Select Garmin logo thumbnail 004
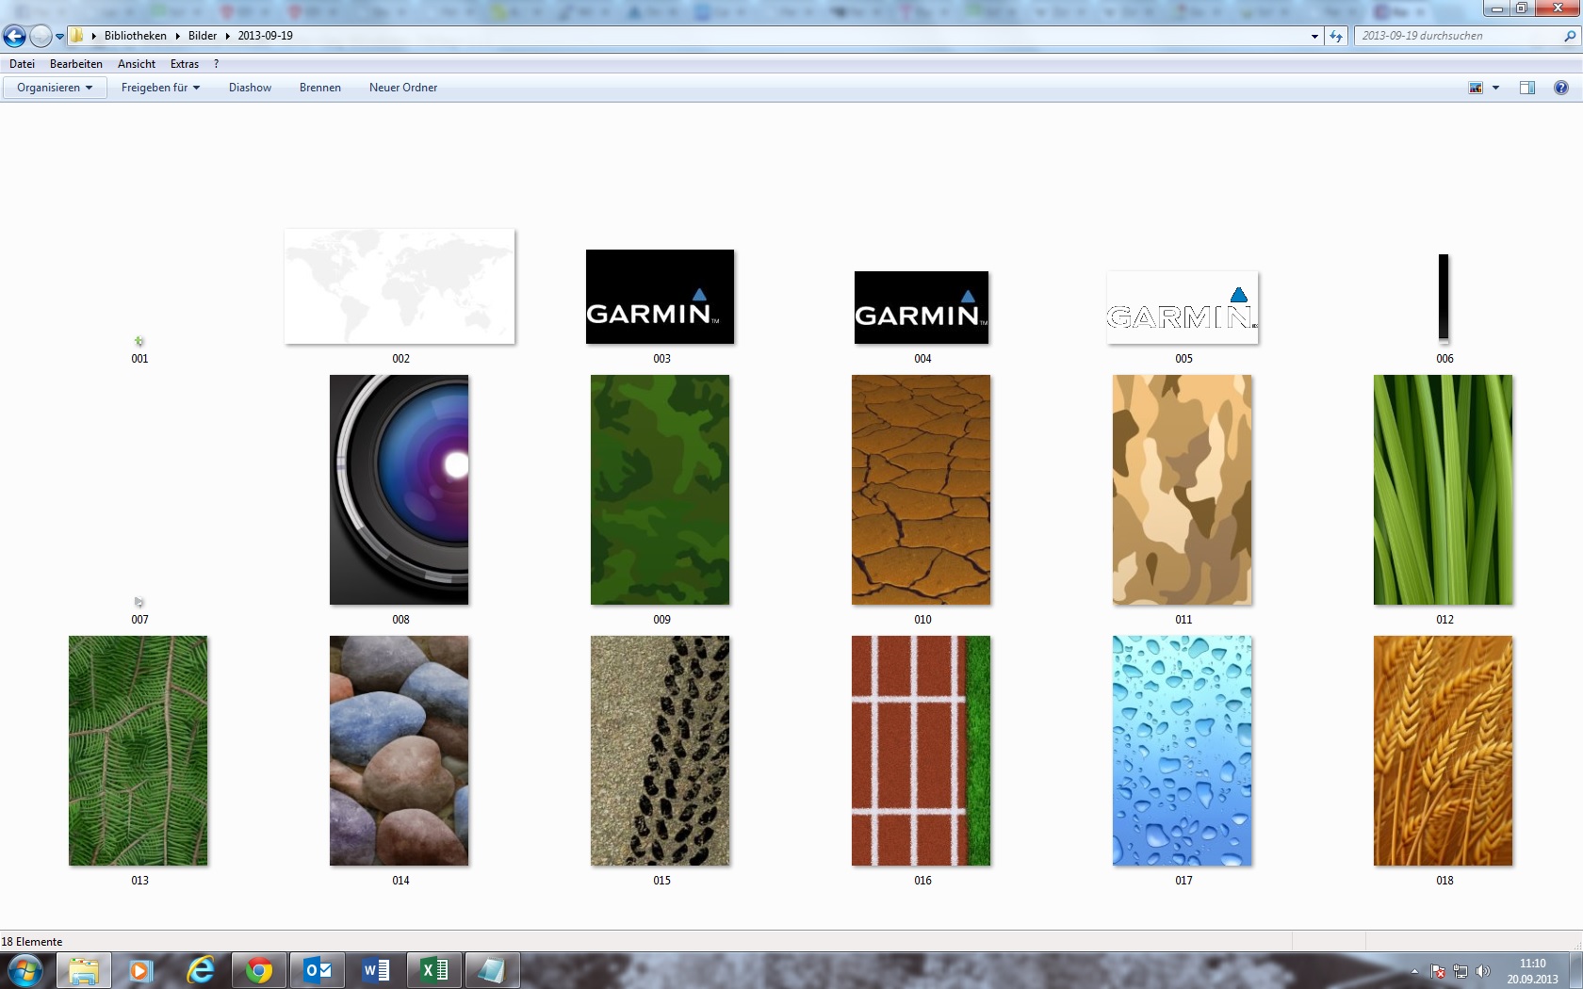This screenshot has width=1583, height=989. [x=922, y=308]
